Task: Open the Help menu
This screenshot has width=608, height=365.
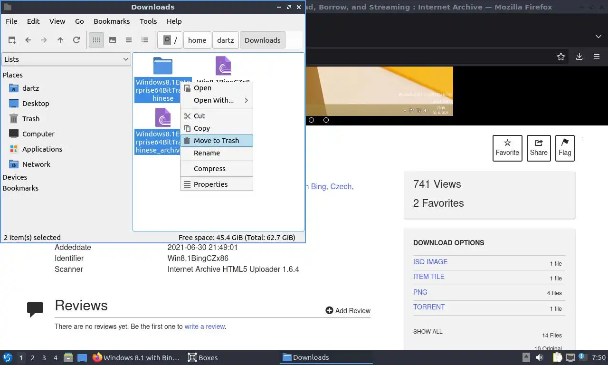Action: pos(174,21)
